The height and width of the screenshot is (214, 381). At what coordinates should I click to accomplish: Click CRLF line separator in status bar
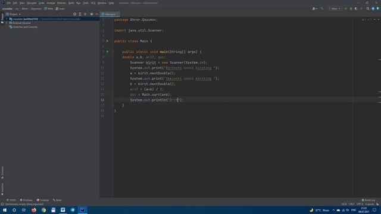click(352, 204)
